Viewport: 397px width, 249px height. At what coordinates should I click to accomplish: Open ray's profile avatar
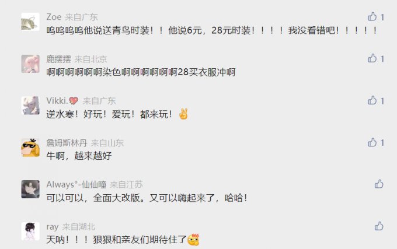click(30, 231)
